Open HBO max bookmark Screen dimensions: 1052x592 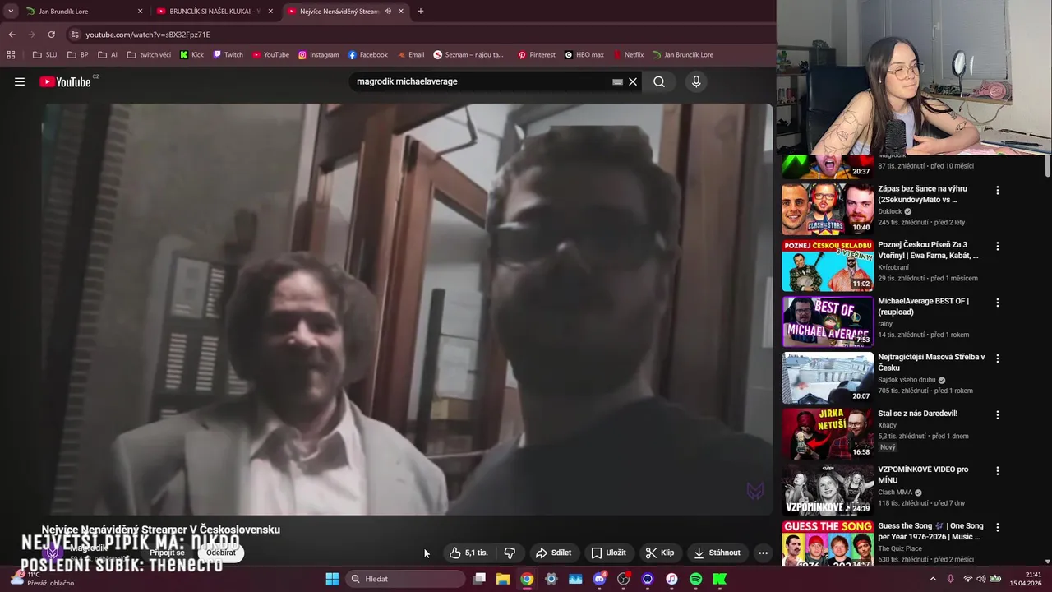584,55
